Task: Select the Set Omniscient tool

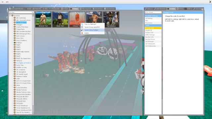Action: tap(153, 44)
